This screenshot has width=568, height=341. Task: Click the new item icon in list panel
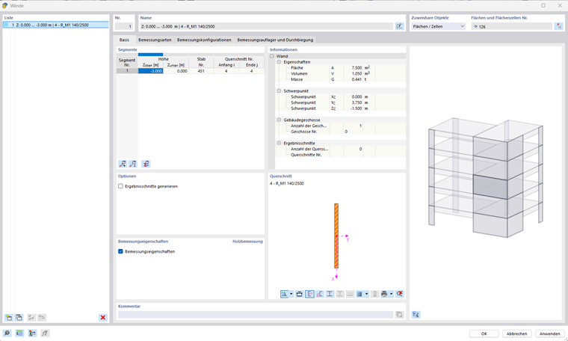[9, 318]
